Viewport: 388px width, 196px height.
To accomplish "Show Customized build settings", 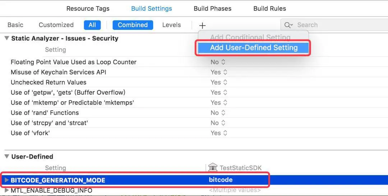I will [x=56, y=25].
